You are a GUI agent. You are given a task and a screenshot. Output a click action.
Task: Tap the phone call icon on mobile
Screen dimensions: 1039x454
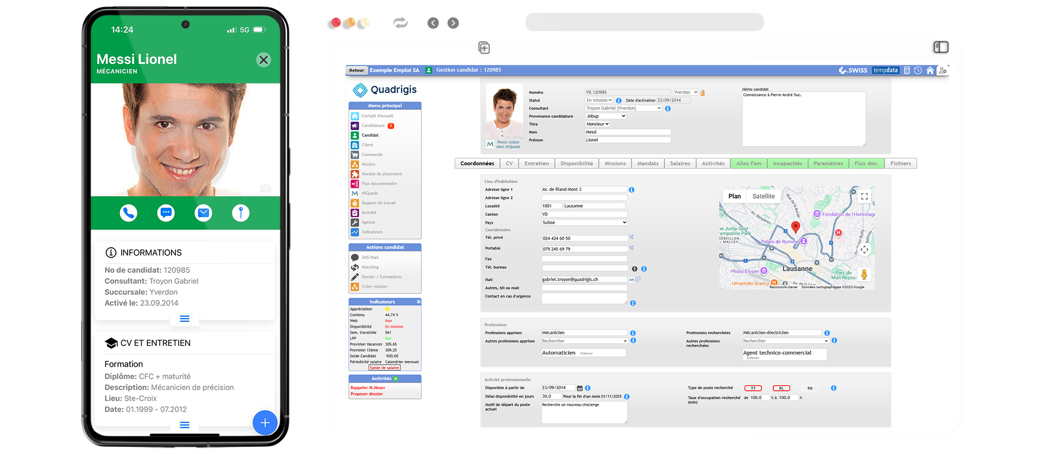(128, 213)
